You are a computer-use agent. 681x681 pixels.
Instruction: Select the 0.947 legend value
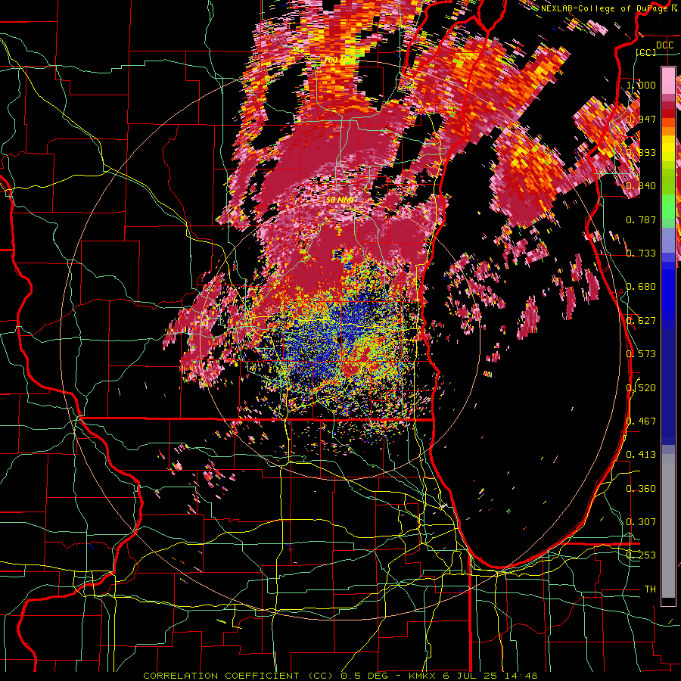click(641, 119)
